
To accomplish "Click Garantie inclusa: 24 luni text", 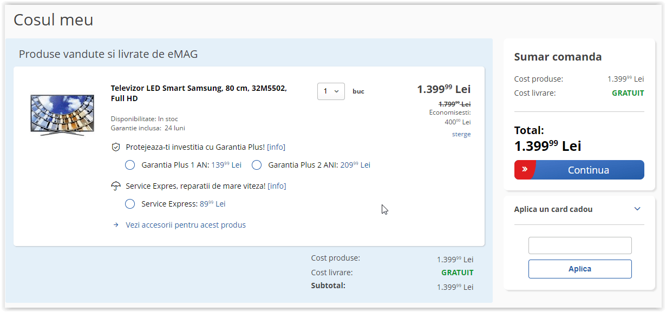I will [x=148, y=128].
